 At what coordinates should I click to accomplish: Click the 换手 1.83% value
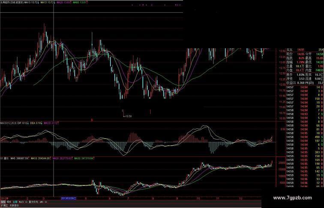(x=300, y=75)
